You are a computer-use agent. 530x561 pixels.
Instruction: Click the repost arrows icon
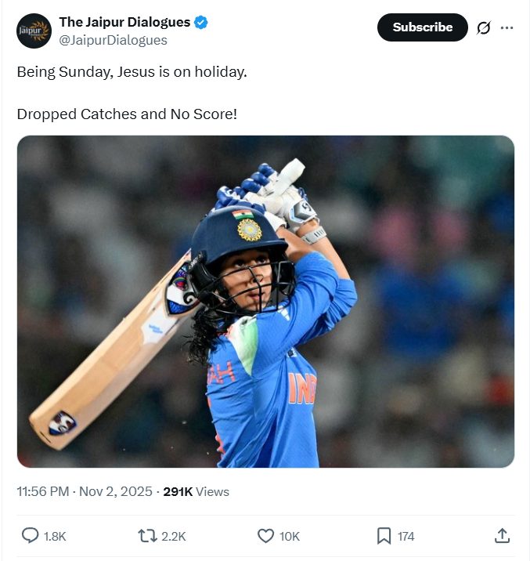click(x=146, y=536)
